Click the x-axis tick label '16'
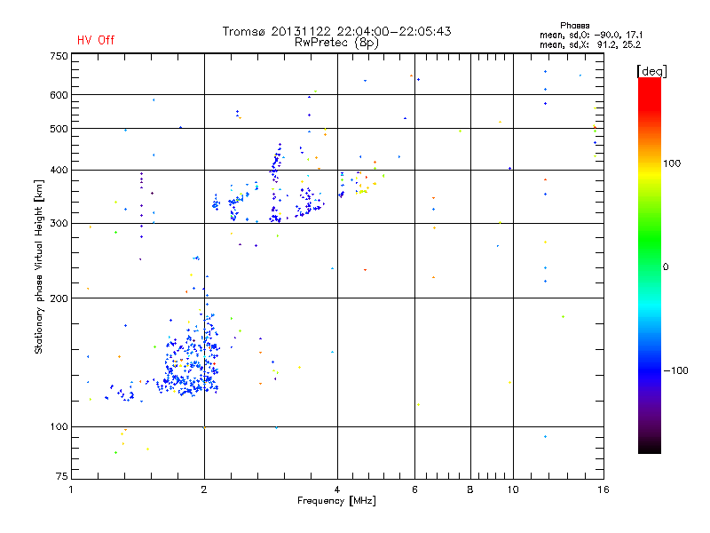The height and width of the screenshot is (533, 710). [603, 489]
